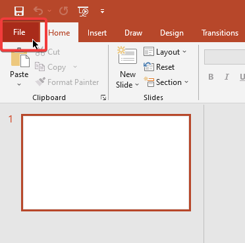Toggle Underline formatting
245x243 pixels.
pos(242,77)
